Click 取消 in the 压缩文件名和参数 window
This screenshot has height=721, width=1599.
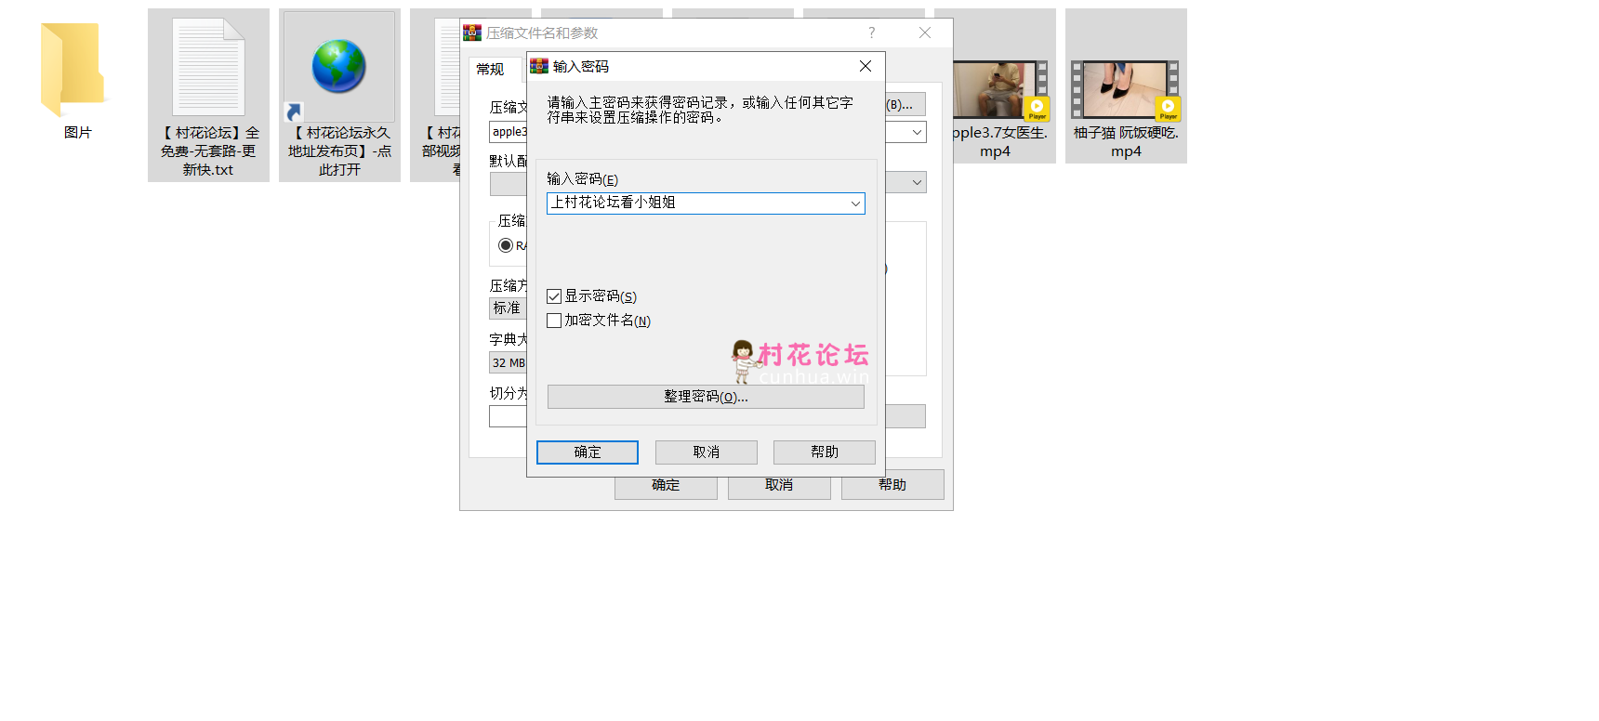[x=779, y=486]
